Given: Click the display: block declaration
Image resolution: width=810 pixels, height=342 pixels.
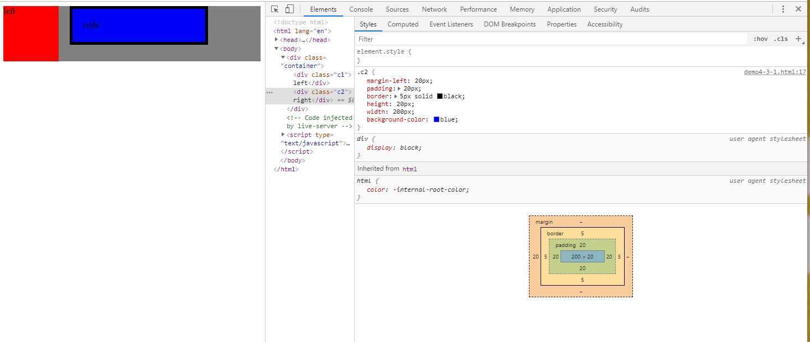Looking at the screenshot, I should (x=394, y=148).
